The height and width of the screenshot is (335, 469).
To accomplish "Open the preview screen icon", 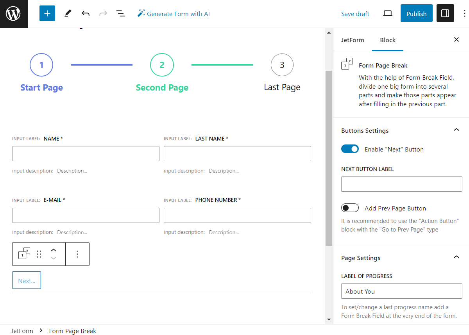I will click(x=387, y=13).
